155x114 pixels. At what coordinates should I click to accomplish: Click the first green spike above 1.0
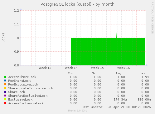point(107,35)
